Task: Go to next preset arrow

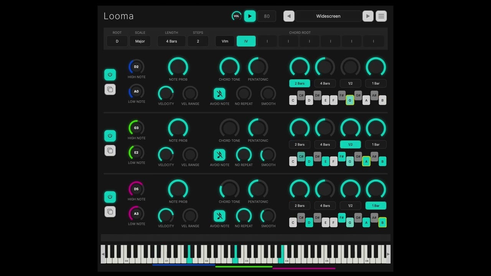Action: pyautogui.click(x=368, y=16)
